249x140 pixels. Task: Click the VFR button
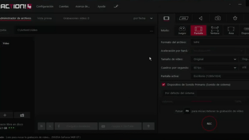pyautogui.click(x=244, y=68)
